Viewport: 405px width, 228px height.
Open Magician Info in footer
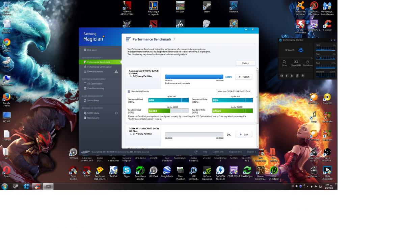235,152
